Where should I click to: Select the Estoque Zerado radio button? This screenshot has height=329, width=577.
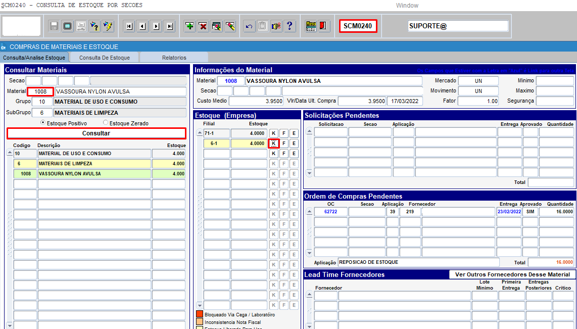106,122
